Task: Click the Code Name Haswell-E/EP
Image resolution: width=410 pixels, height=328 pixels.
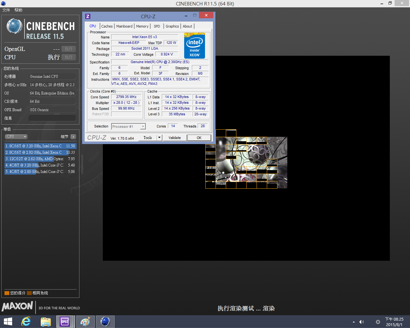Action: pos(129,43)
